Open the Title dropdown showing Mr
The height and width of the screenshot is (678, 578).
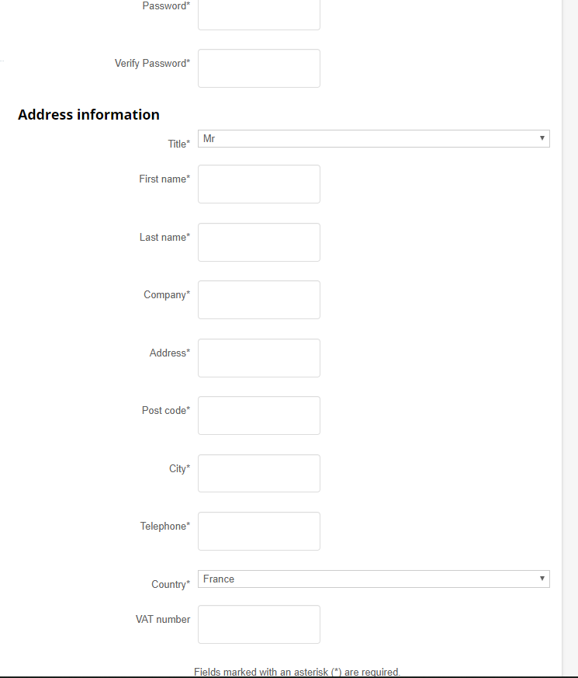click(372, 139)
